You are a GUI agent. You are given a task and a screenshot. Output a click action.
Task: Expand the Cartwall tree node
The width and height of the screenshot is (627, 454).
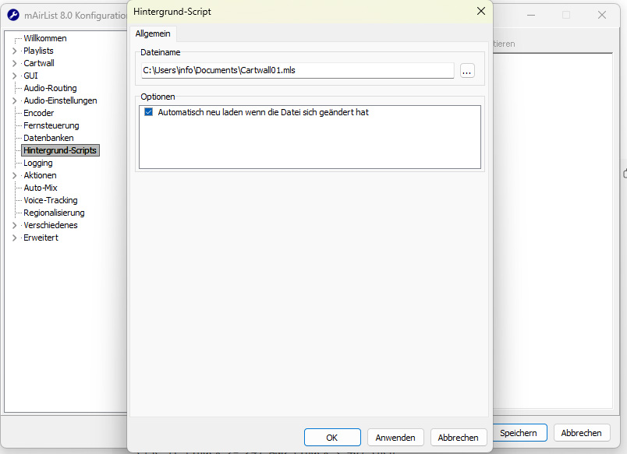click(14, 63)
